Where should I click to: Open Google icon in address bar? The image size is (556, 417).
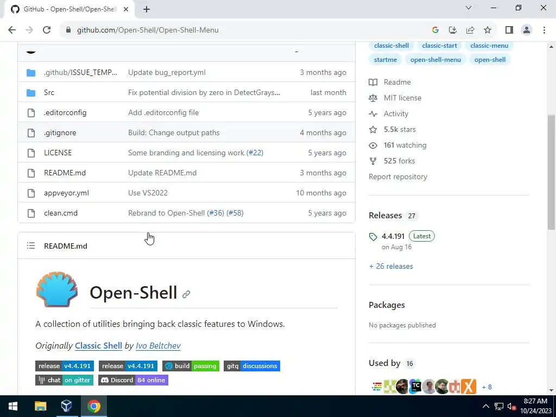pyautogui.click(x=435, y=30)
